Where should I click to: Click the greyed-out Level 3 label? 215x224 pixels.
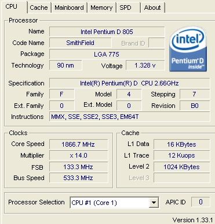pyautogui.click(x=139, y=178)
